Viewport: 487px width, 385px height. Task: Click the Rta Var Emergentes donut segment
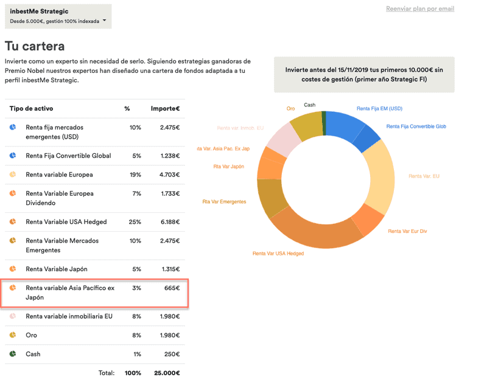coord(272,197)
